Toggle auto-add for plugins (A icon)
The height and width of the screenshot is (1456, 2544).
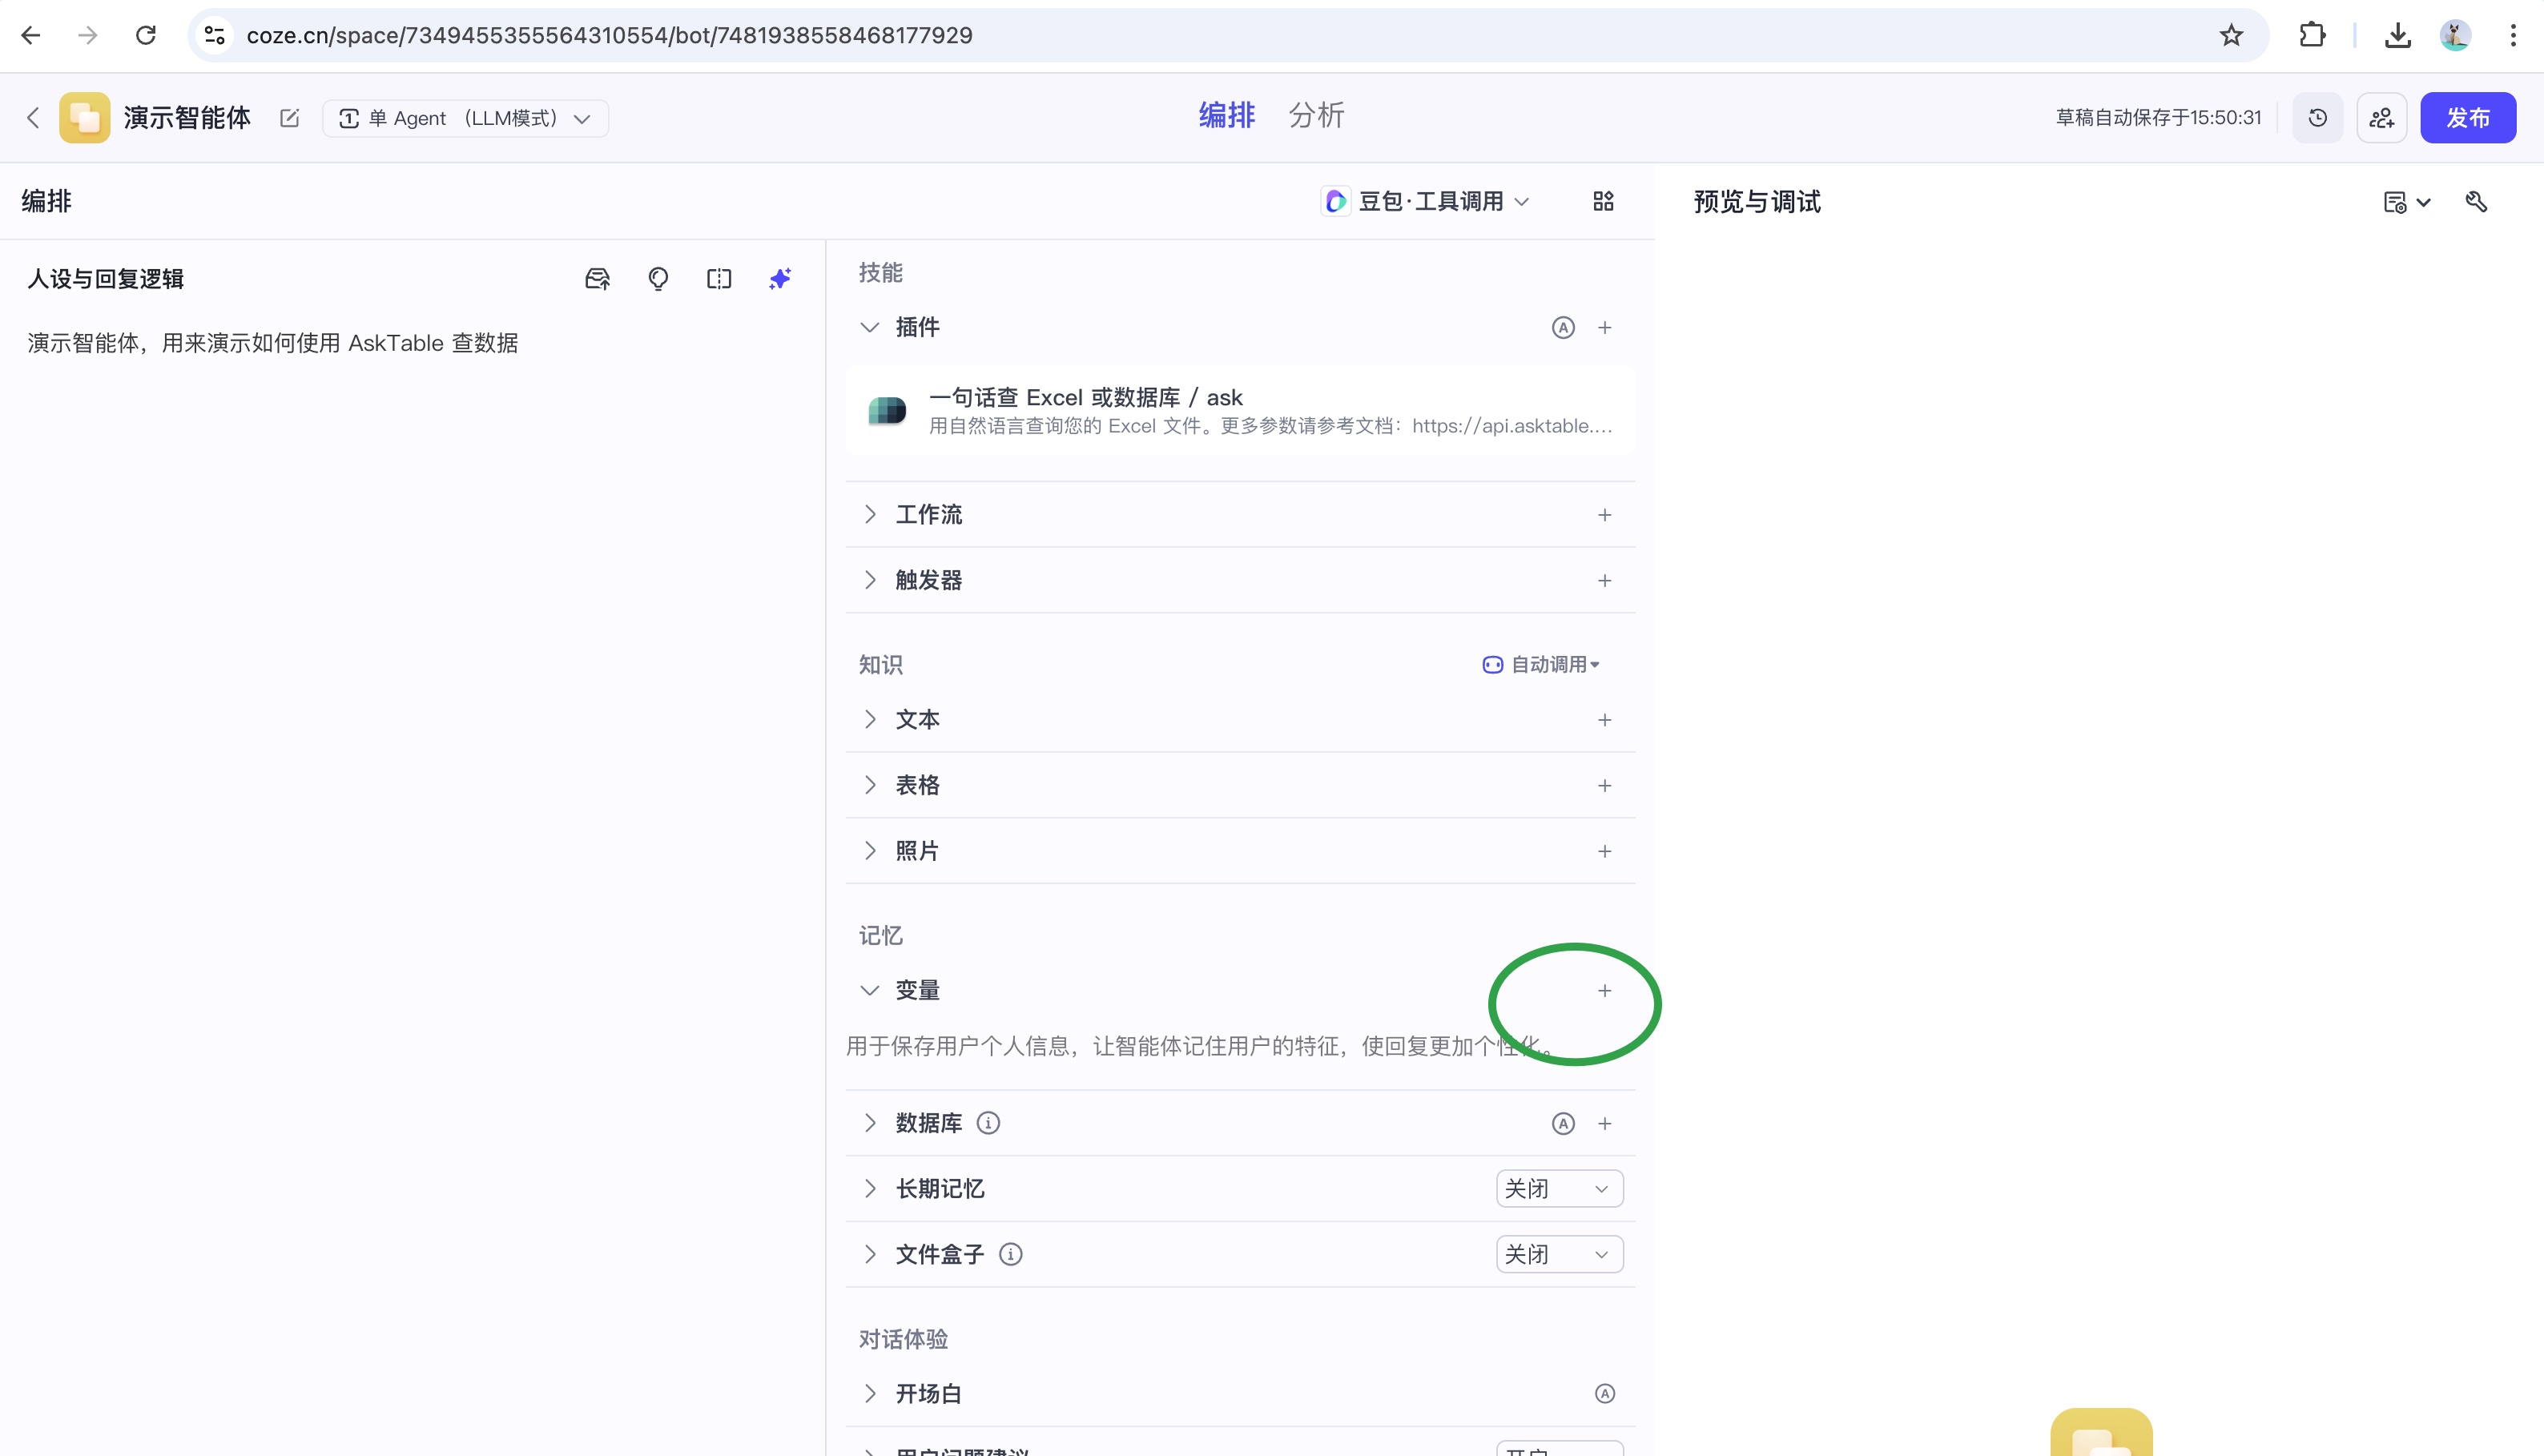(x=1563, y=327)
